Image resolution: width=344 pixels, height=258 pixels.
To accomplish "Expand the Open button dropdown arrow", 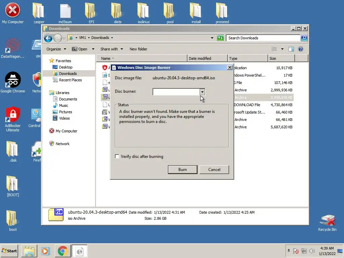I will tap(93, 49).
